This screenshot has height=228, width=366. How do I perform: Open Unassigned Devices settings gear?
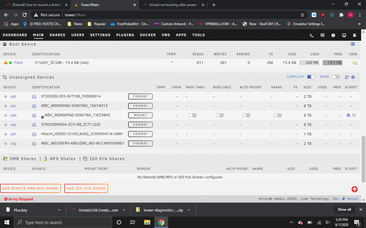tap(353, 77)
